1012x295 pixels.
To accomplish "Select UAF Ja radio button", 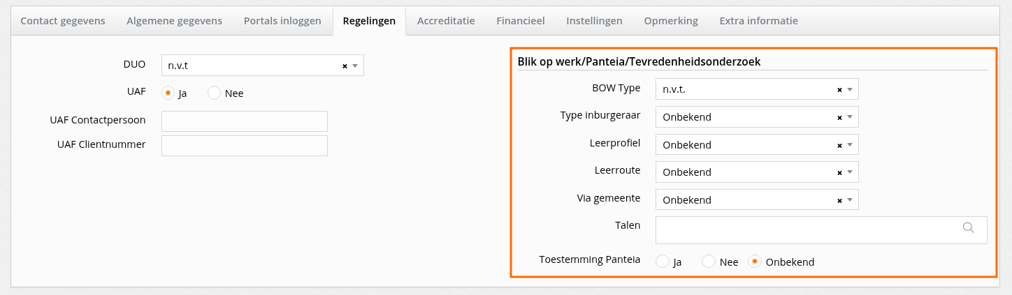I will [168, 92].
